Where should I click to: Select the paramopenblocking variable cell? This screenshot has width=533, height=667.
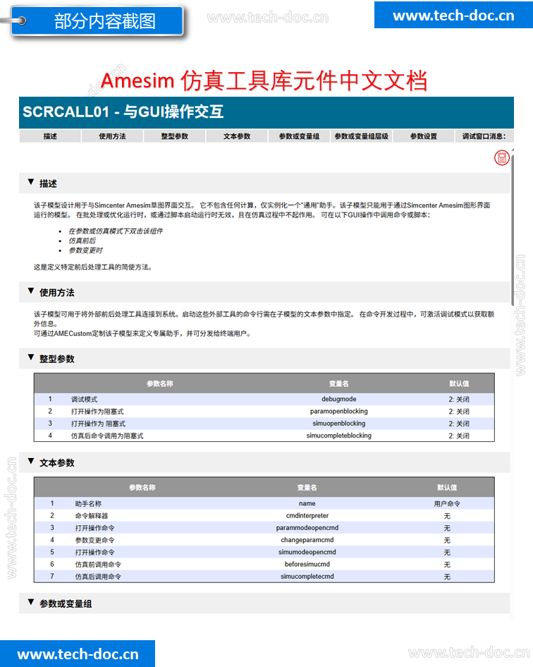pos(338,411)
